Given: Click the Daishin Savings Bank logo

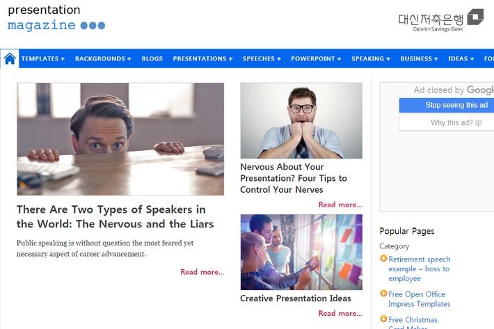Looking at the screenshot, I should (x=440, y=20).
